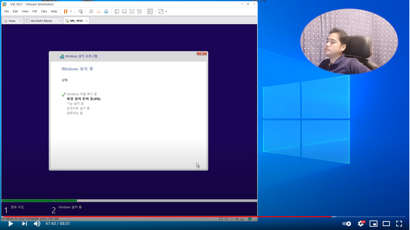Toggle the thumbnail bar view icon
Image resolution: width=410 pixels, height=230 pixels.
click(124, 12)
